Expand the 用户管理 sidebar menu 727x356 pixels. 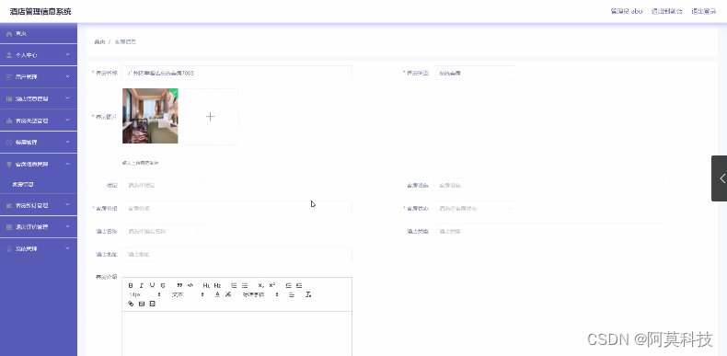[39, 77]
